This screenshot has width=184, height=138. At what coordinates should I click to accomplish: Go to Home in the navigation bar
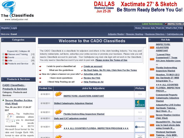point(138,28)
